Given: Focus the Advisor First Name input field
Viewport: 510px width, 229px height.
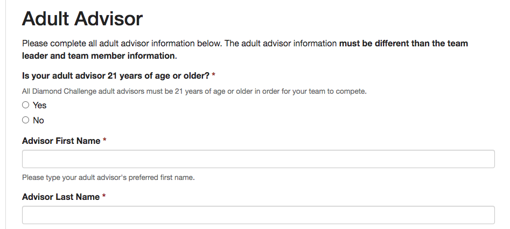Looking at the screenshot, I should coord(258,159).
